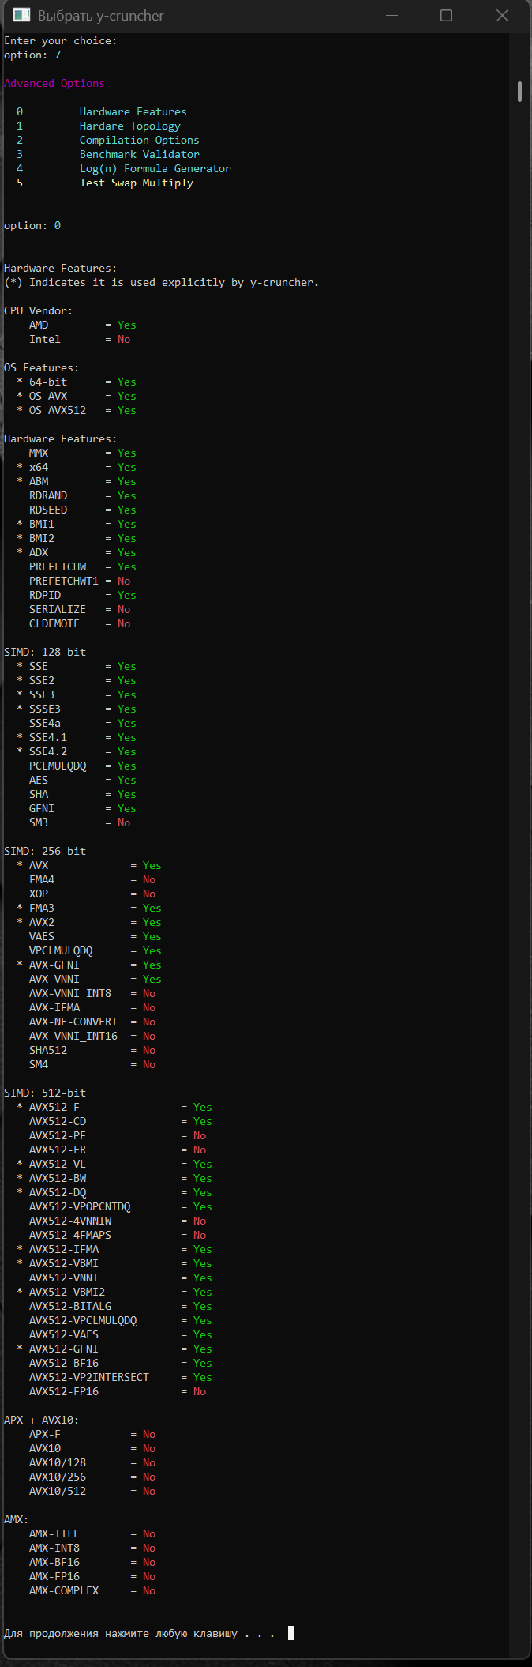Image resolution: width=532 pixels, height=1667 pixels.
Task: Click the vertical scrollbar thumb
Action: click(519, 91)
